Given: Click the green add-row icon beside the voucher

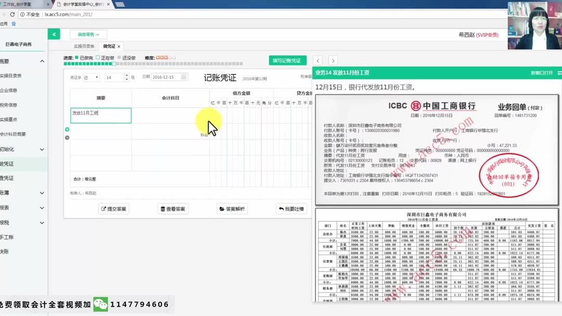Looking at the screenshot, I should [x=67, y=128].
